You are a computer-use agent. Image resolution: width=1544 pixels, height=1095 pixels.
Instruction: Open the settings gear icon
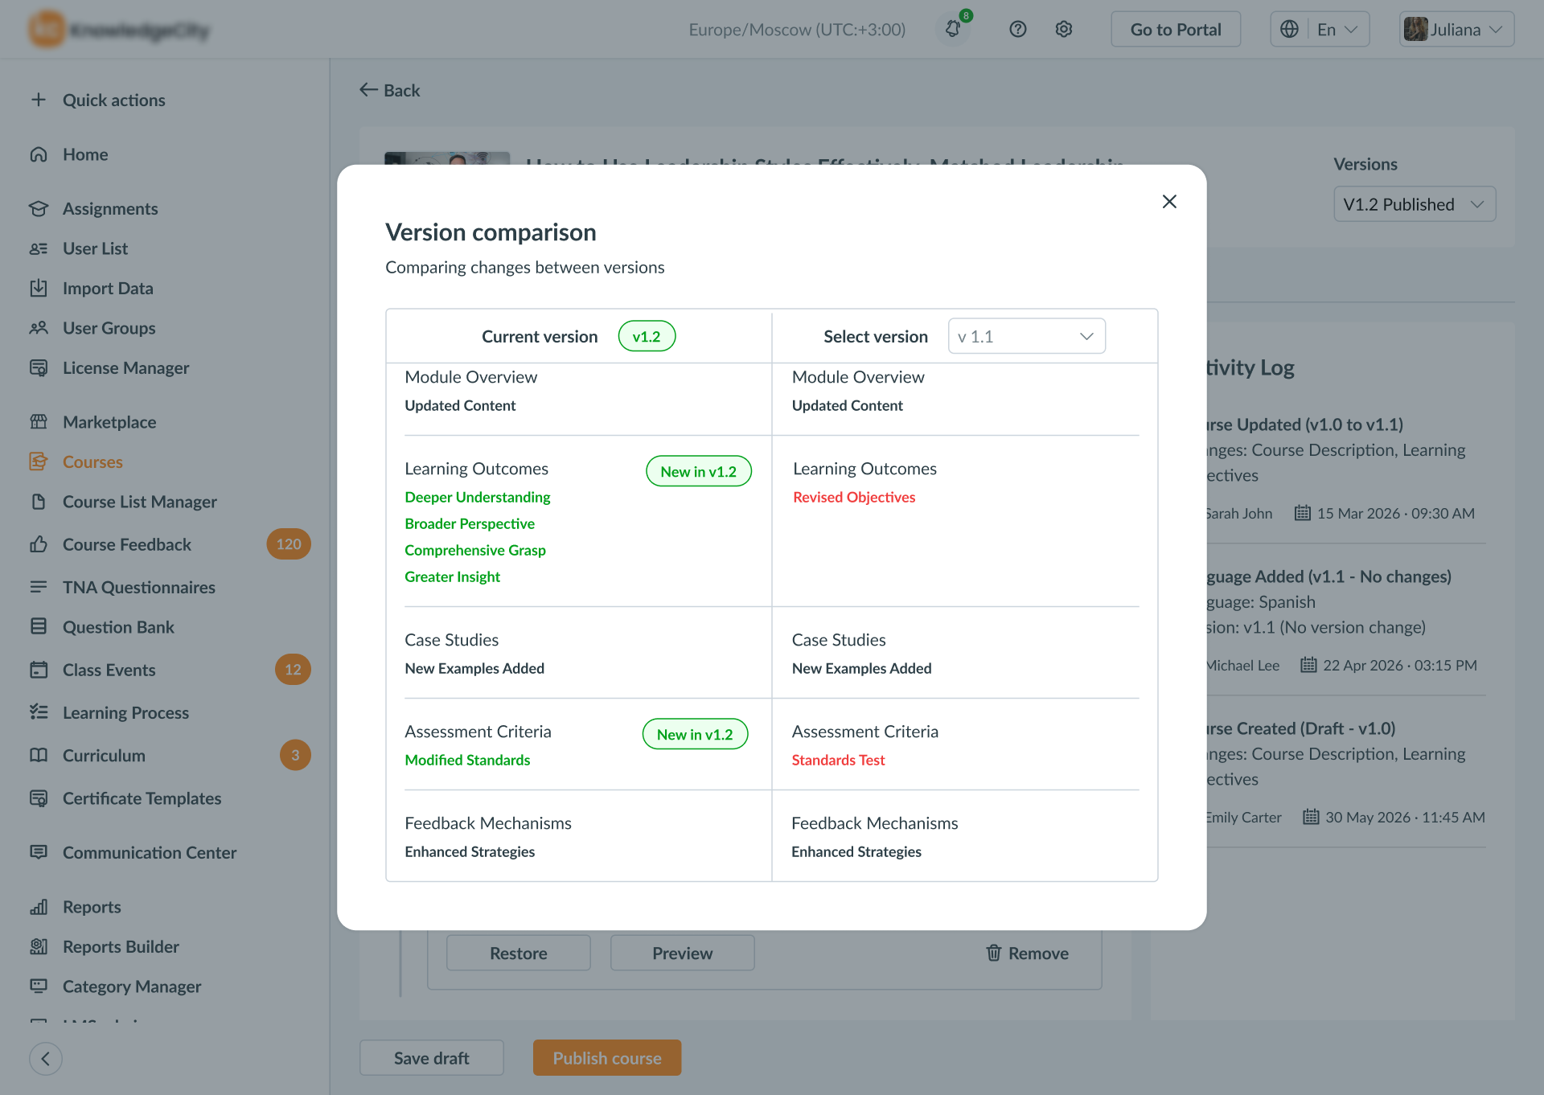[x=1064, y=30]
